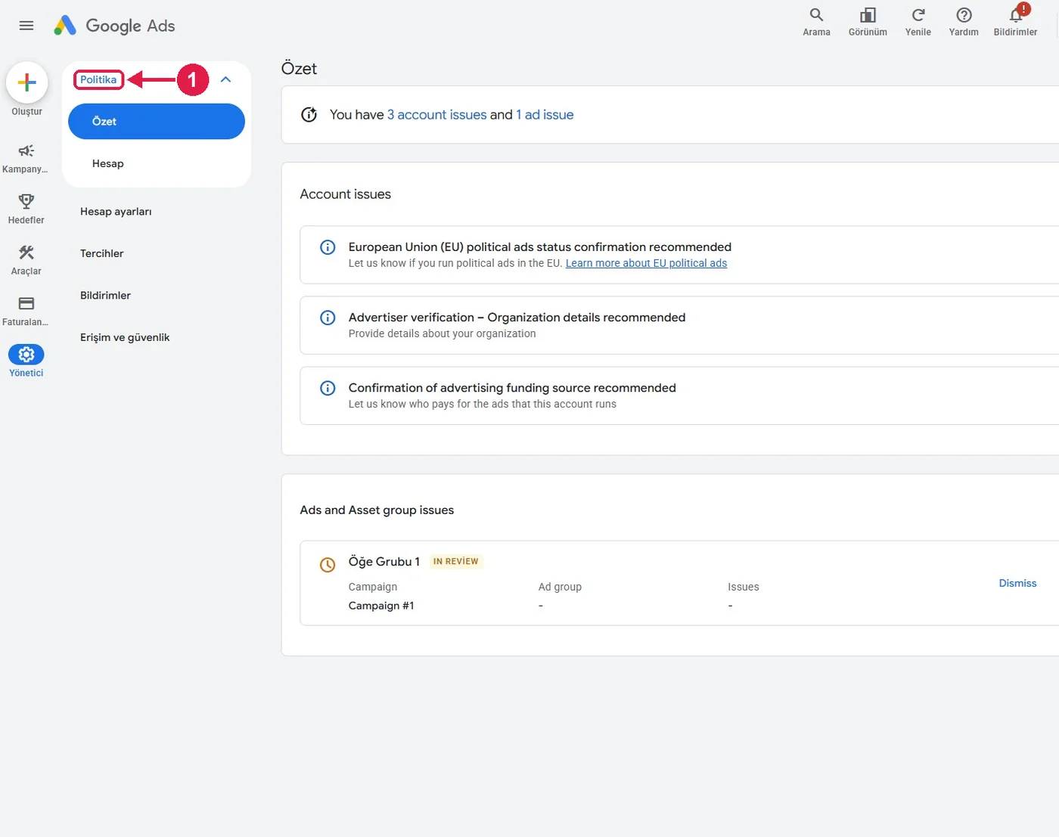This screenshot has width=1059, height=837.
Task: Select the Yönetici gear icon
Action: click(x=26, y=354)
